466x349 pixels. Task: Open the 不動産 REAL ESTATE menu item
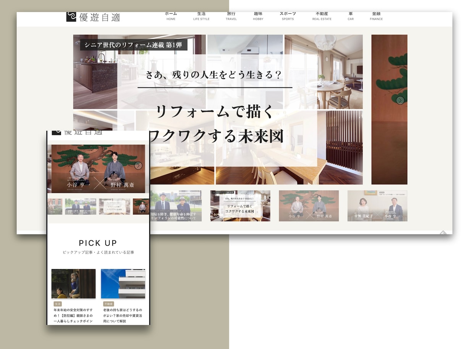[x=322, y=16]
